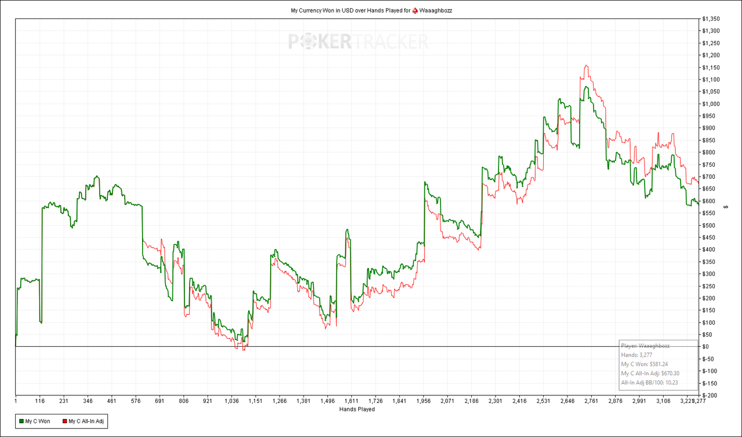Viewport: 742px width, 437px height.
Task: Click the $-100 y-axis tick label
Action: (710, 371)
